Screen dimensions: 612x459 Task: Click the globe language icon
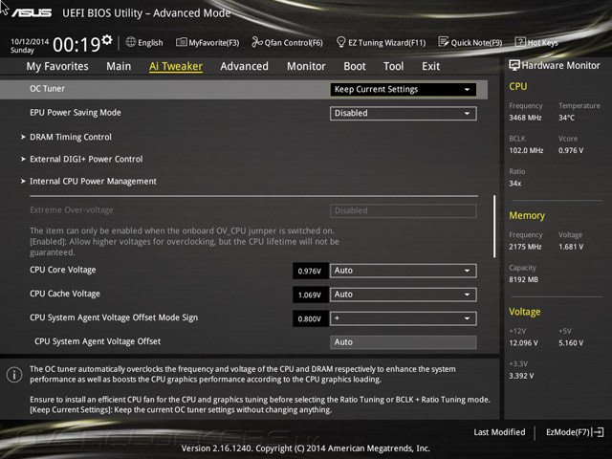pos(131,42)
